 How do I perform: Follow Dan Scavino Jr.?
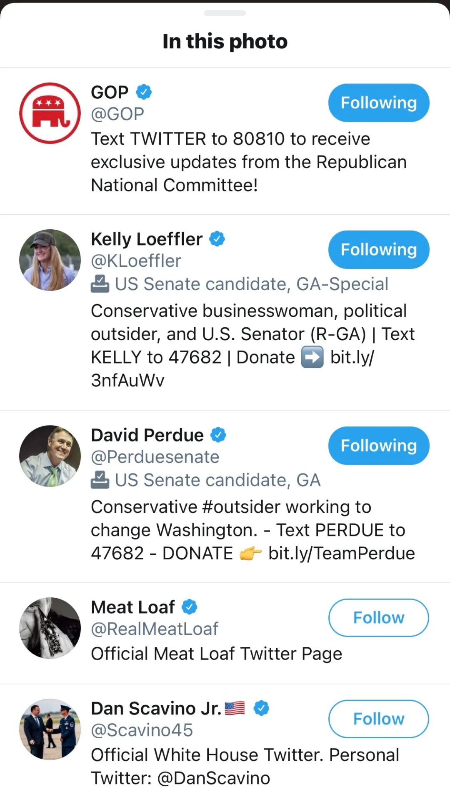tap(378, 719)
